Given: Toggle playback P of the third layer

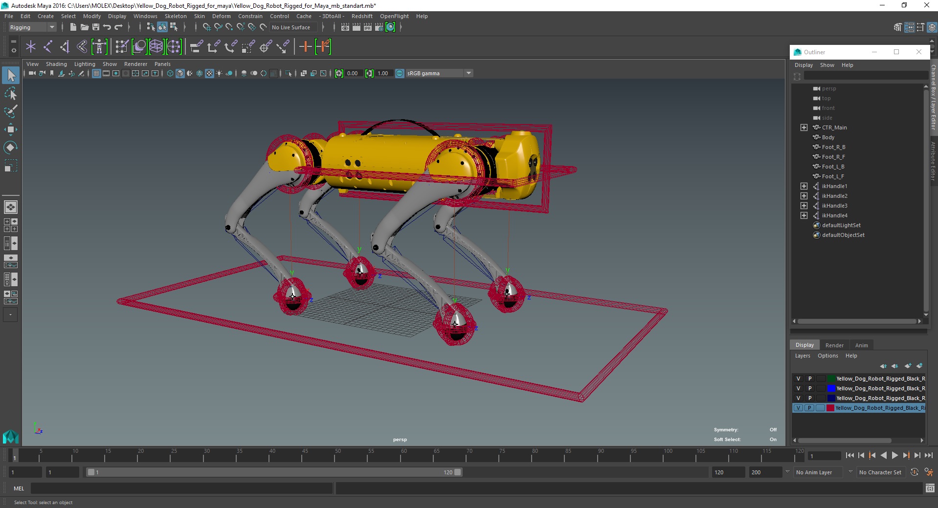Looking at the screenshot, I should [x=810, y=398].
